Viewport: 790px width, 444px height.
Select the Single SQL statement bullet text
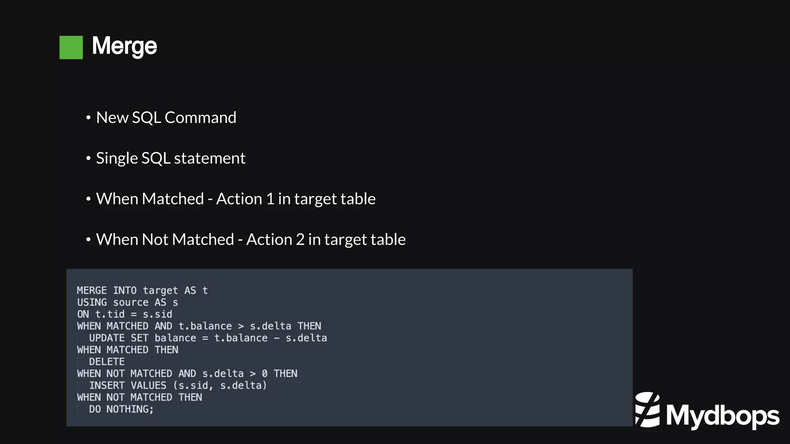pyautogui.click(x=170, y=158)
